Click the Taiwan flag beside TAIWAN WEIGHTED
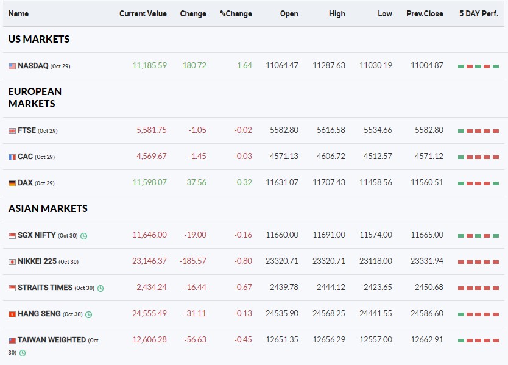The image size is (508, 365). click(x=12, y=341)
